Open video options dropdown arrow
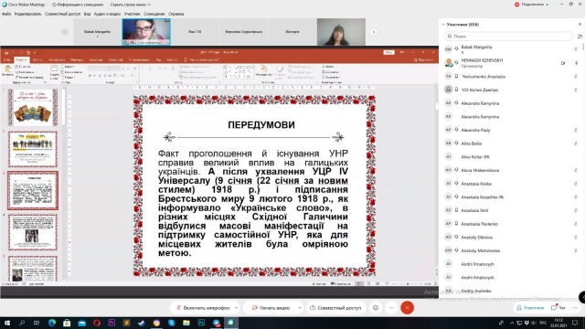The image size is (585, 329). (300, 308)
